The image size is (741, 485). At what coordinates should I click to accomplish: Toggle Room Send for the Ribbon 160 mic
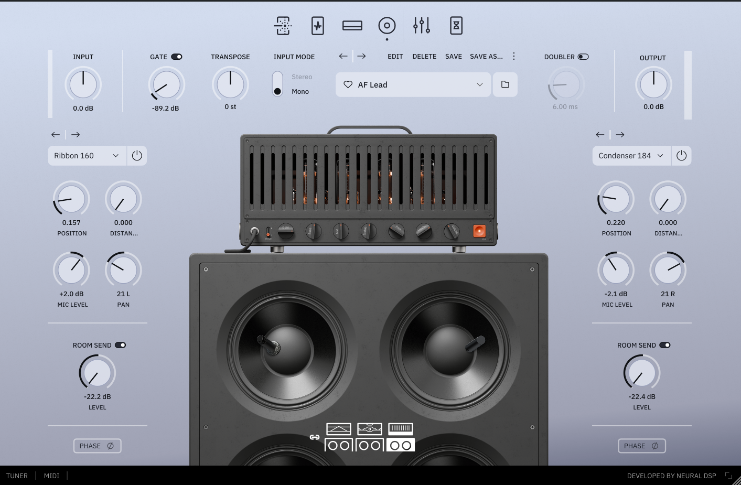[x=120, y=345]
